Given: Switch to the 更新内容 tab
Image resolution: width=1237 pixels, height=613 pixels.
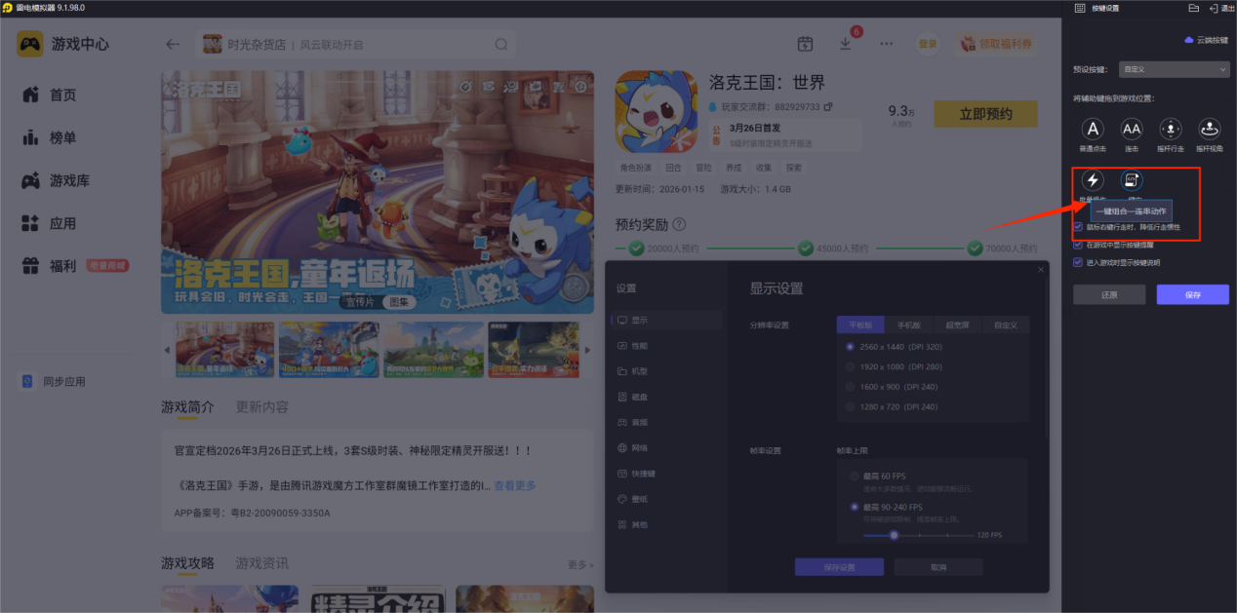Looking at the screenshot, I should [261, 406].
